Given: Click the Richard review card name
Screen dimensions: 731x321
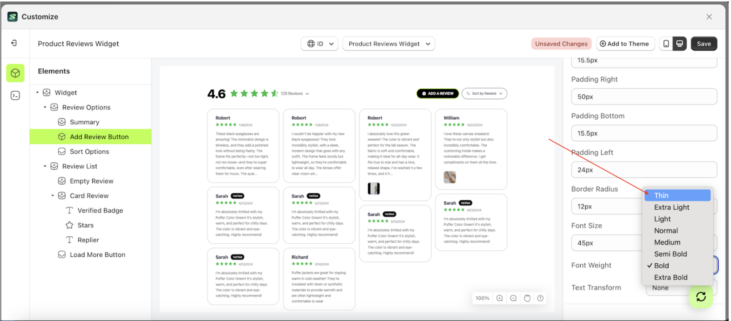Looking at the screenshot, I should [300, 257].
